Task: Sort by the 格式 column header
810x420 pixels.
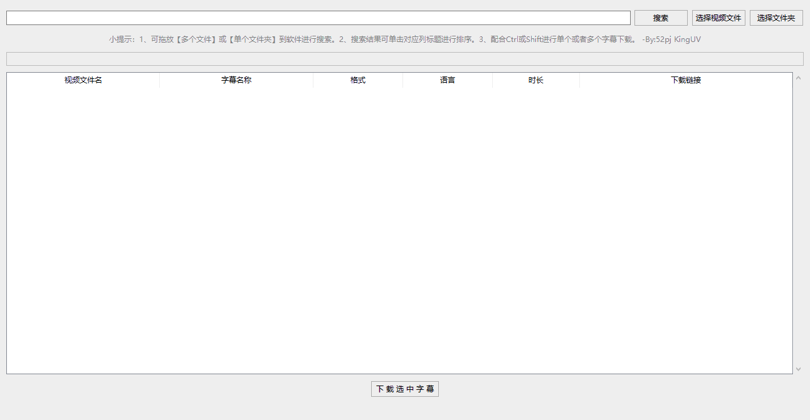Action: (x=358, y=80)
